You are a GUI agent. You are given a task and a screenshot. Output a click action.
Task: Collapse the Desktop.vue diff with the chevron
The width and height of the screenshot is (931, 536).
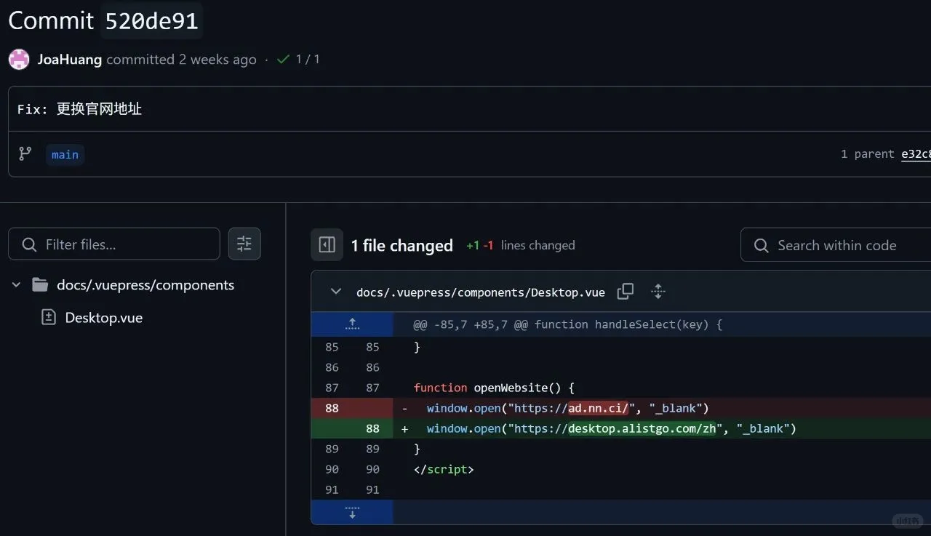click(336, 292)
